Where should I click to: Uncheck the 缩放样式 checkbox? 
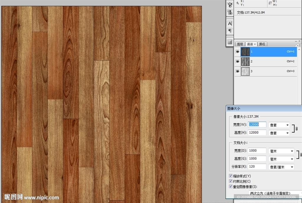[x=231, y=176]
